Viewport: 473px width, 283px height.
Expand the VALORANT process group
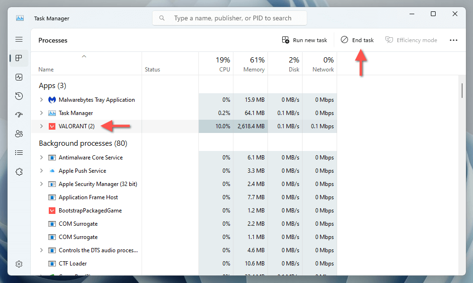pyautogui.click(x=42, y=126)
